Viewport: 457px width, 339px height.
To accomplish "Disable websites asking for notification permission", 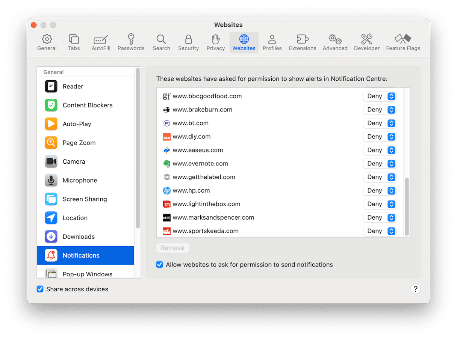I will [x=160, y=265].
